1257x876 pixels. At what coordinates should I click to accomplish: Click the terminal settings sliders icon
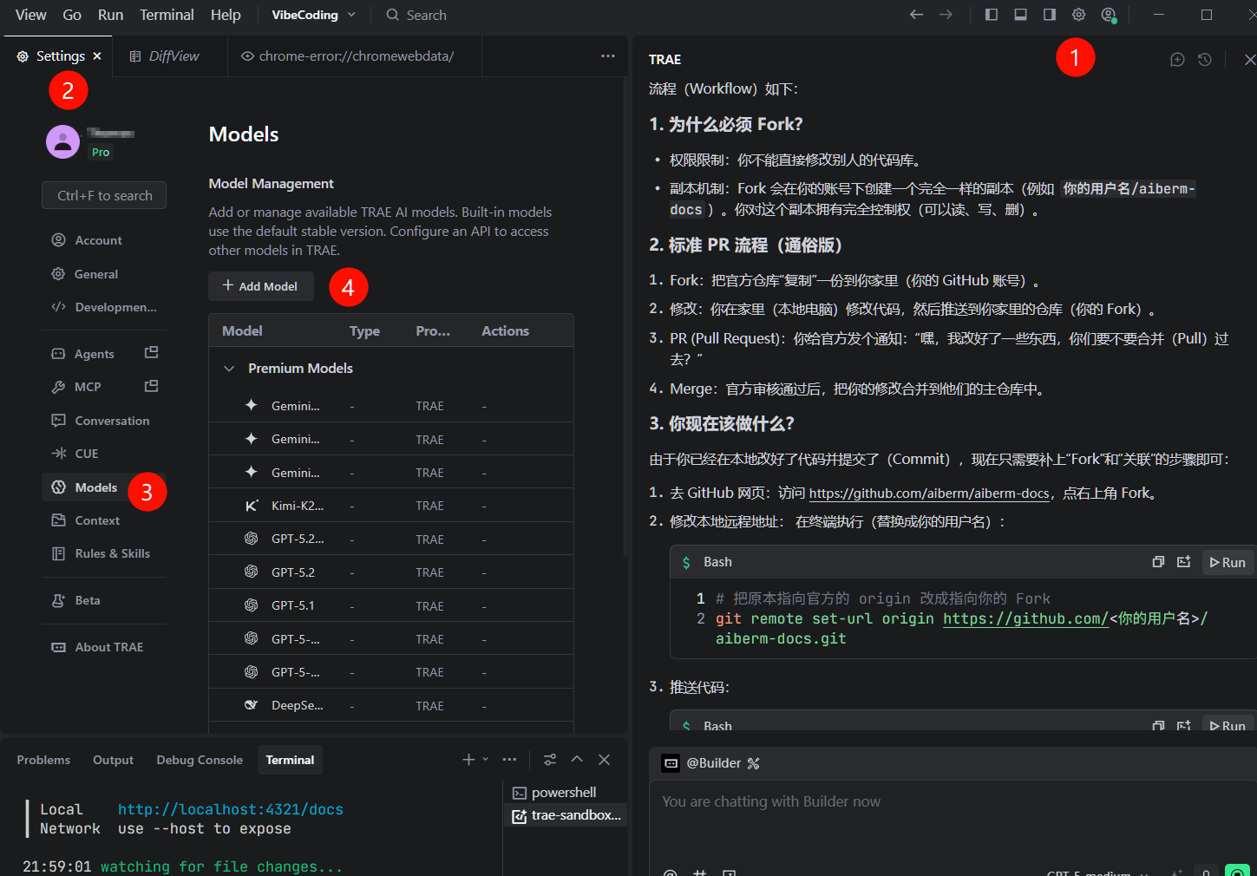[x=550, y=760]
